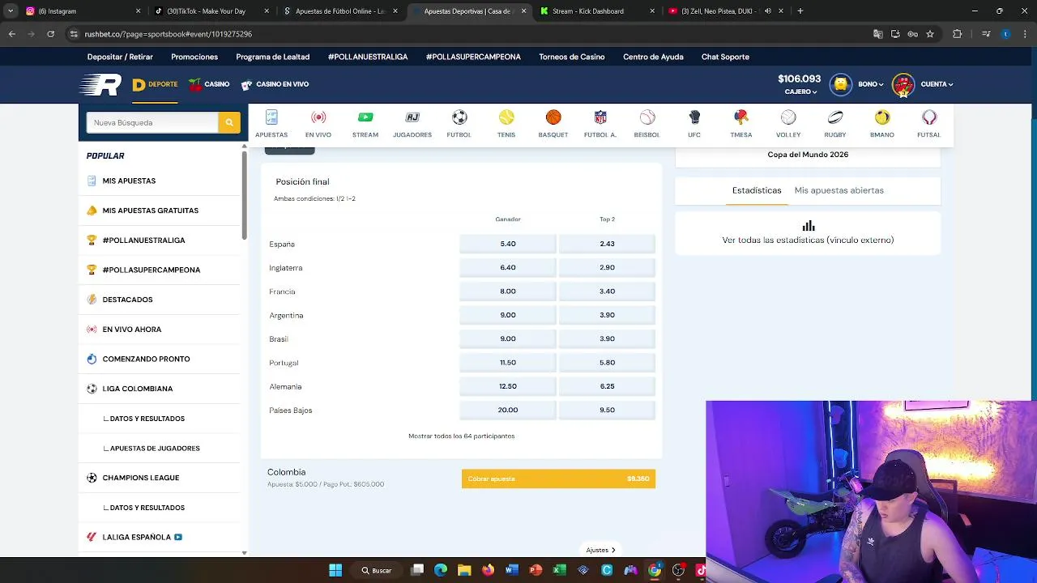
Task: Open Programa de Lealtad menu
Action: pyautogui.click(x=273, y=57)
